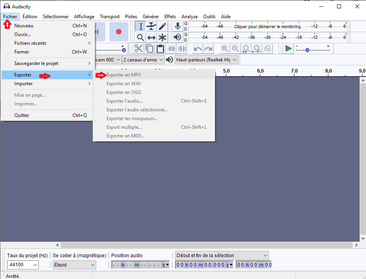Select the Selection (I-beam) tool

(x=141, y=27)
